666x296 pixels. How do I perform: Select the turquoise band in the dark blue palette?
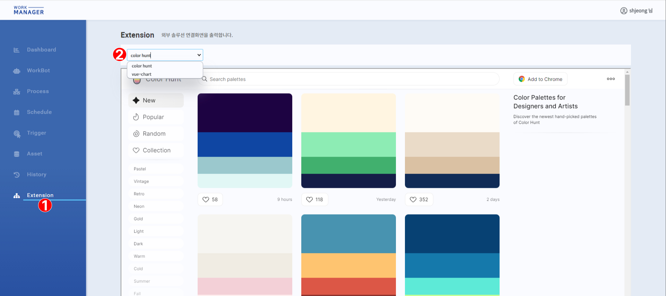(x=452, y=286)
